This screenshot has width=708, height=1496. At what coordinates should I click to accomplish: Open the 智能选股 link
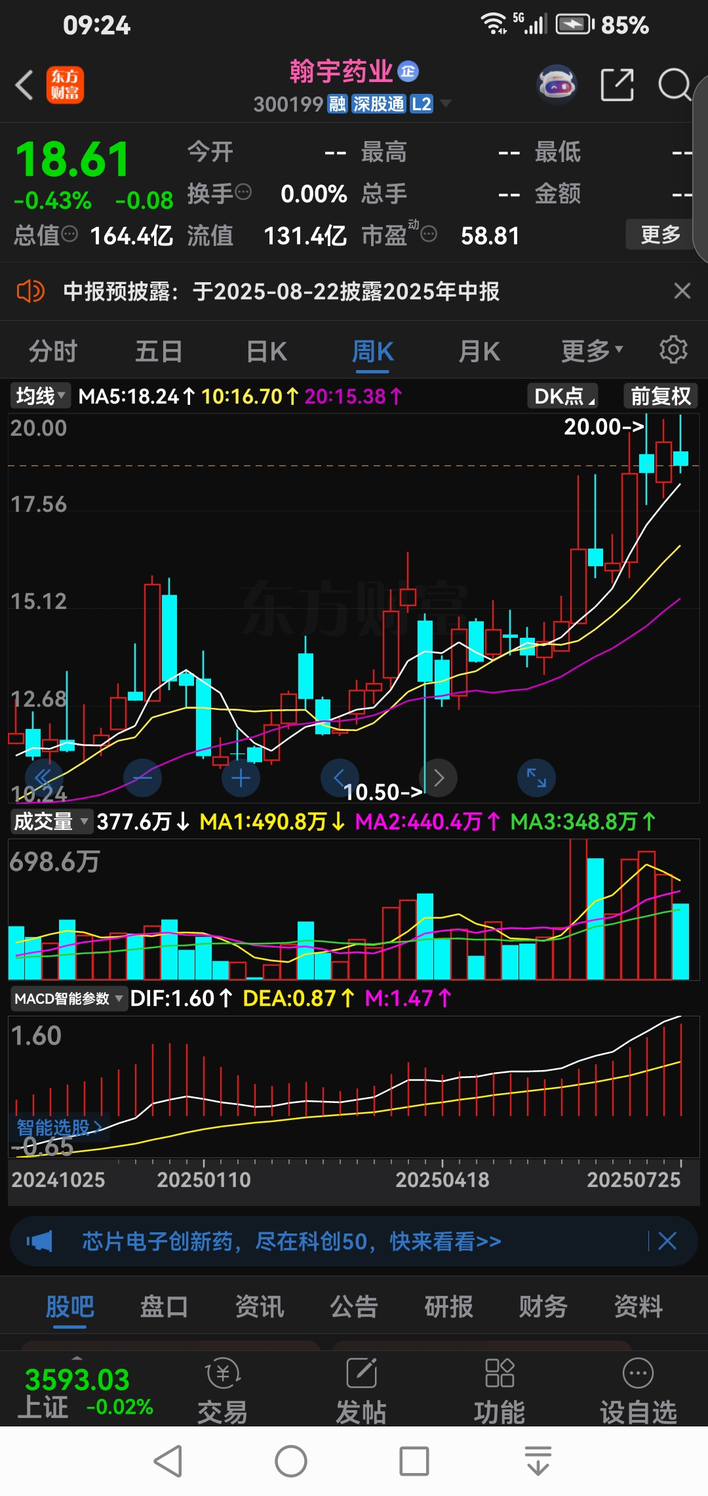click(59, 1127)
